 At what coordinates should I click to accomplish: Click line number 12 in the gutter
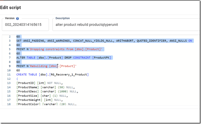tap(9, 79)
